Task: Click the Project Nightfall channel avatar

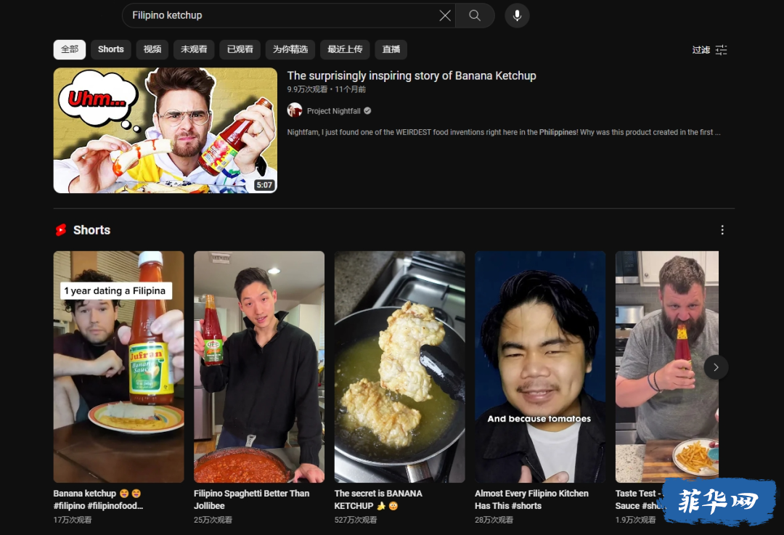Action: pyautogui.click(x=295, y=110)
